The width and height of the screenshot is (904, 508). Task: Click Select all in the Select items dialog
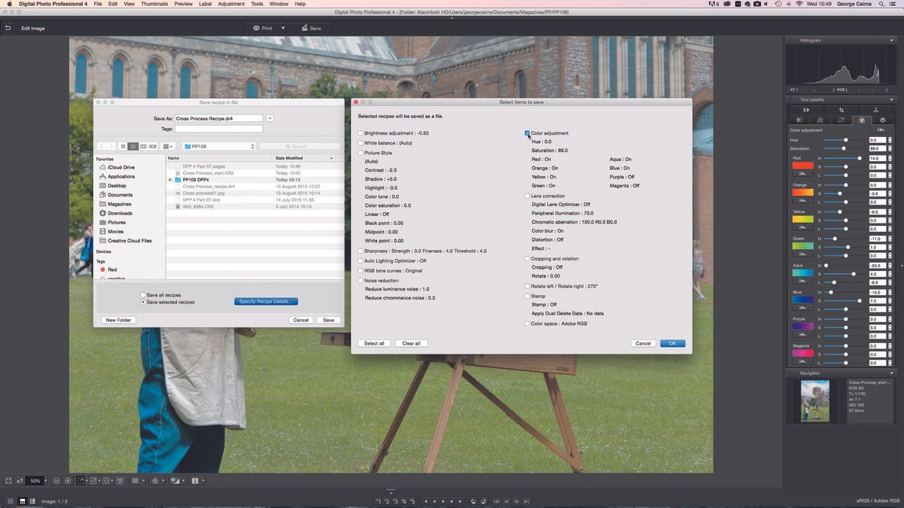[x=374, y=343]
